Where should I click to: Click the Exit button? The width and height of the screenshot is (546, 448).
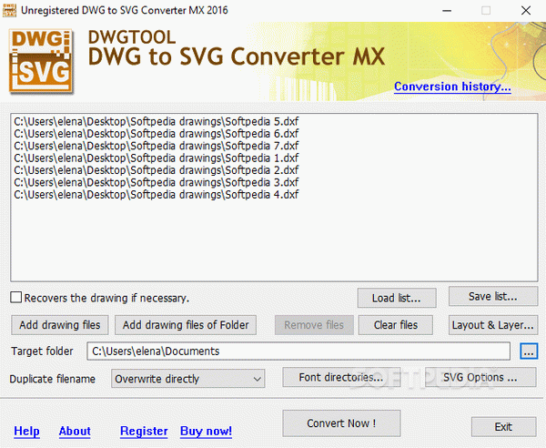[503, 427]
